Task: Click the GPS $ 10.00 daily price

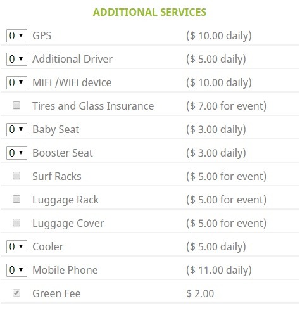Action: pos(219,35)
